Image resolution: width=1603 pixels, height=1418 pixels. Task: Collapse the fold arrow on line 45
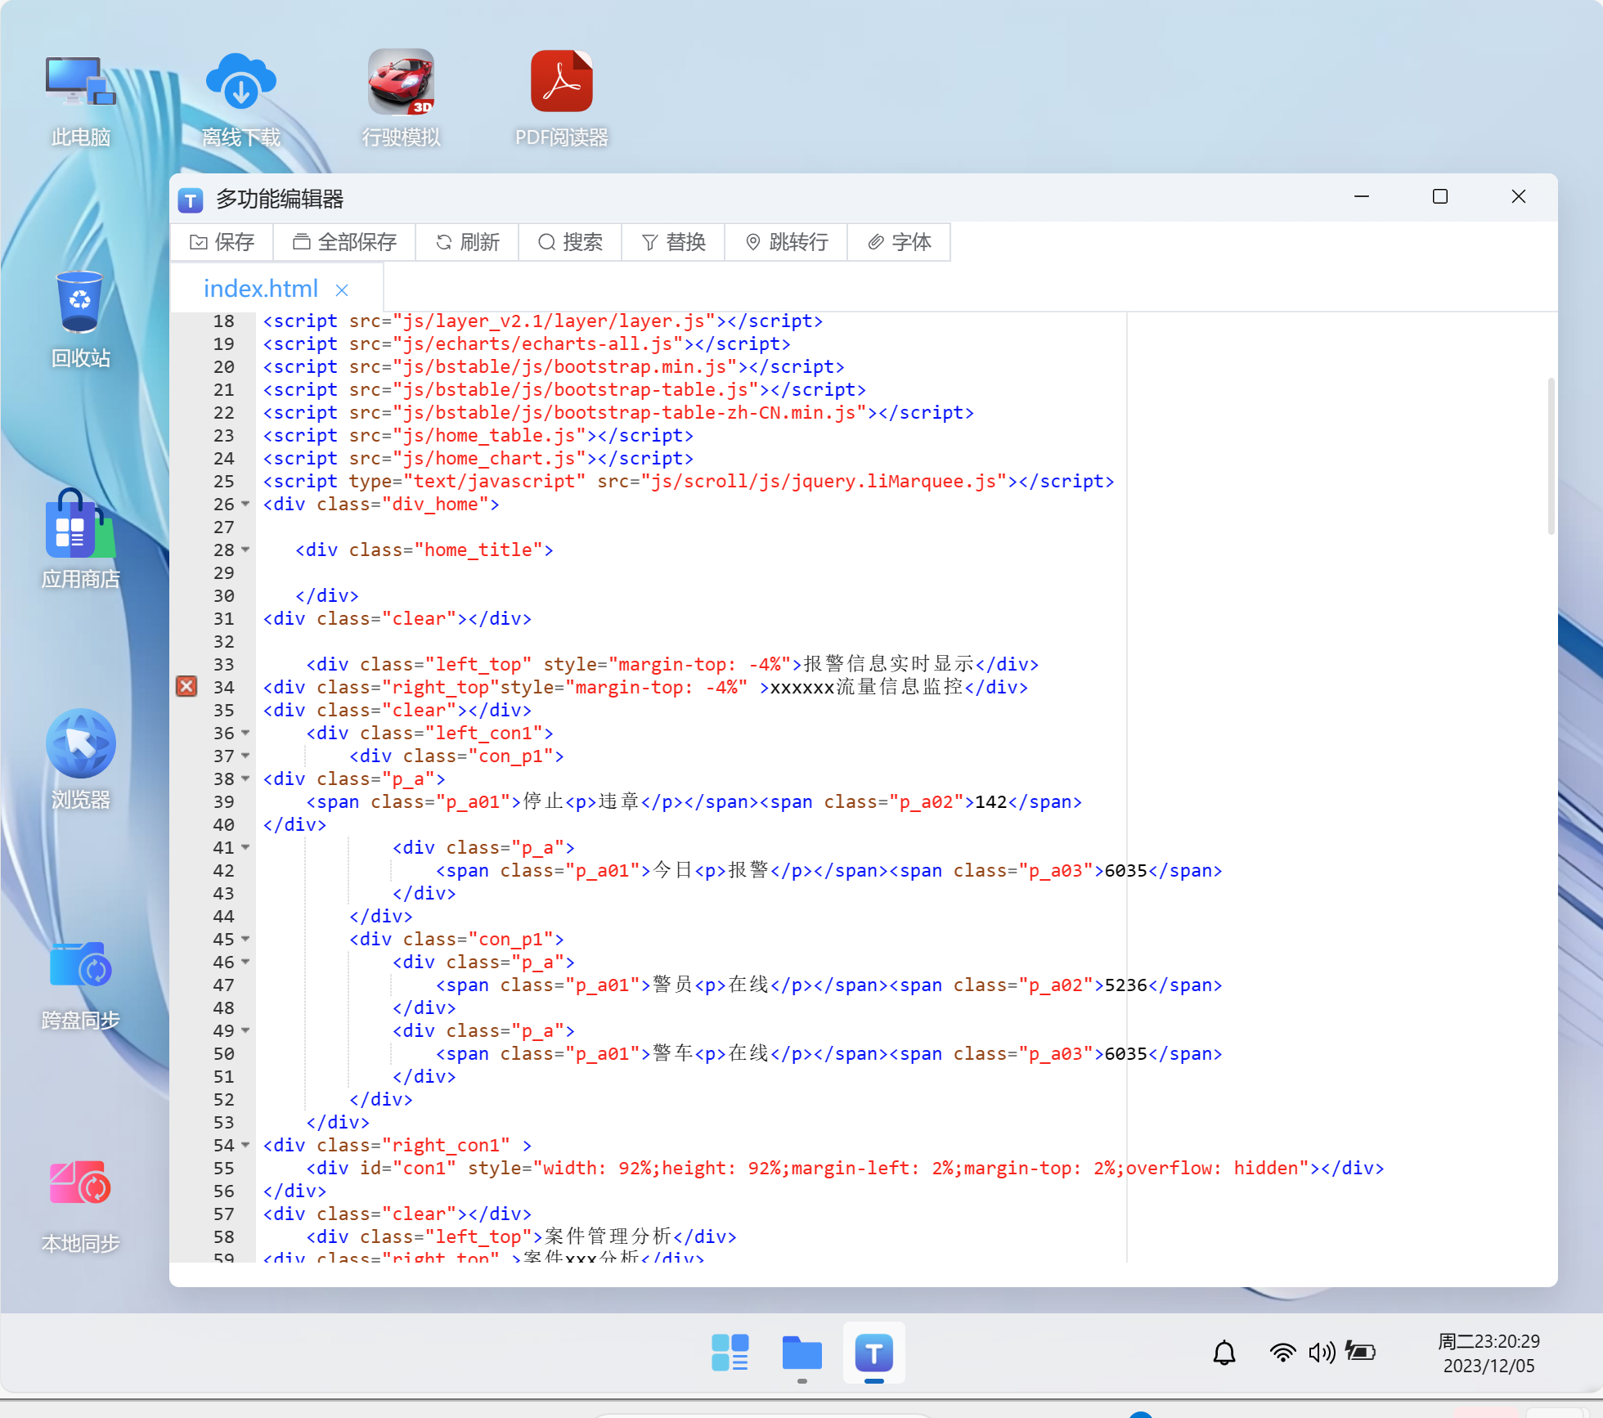(x=245, y=939)
